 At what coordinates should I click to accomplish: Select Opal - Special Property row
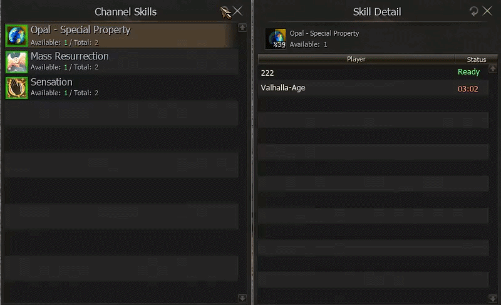121,36
